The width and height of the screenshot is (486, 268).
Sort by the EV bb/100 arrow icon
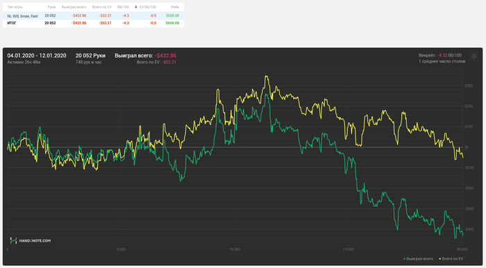136,7
